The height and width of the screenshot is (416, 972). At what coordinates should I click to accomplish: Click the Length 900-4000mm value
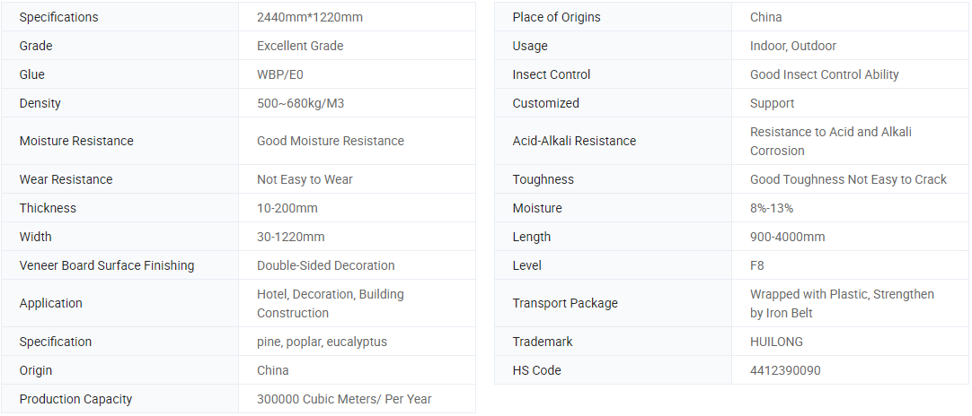787,237
